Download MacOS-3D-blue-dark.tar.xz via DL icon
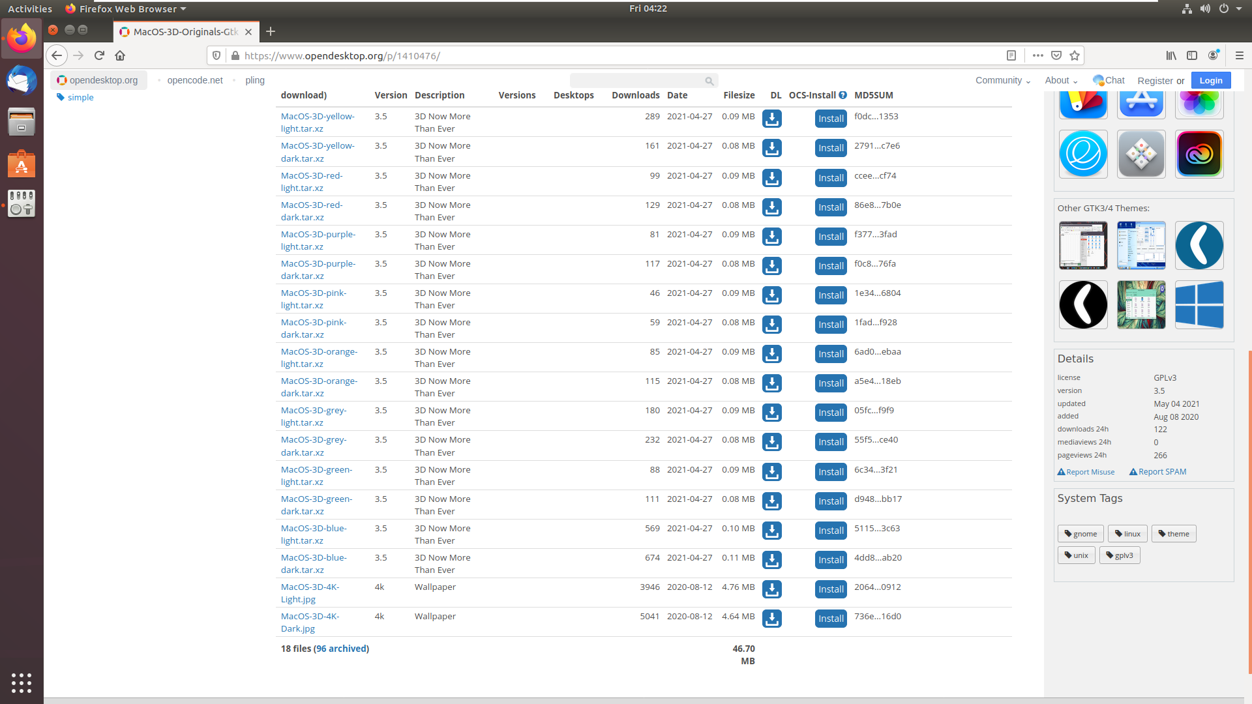Viewport: 1252px width, 704px height. pos(772,560)
